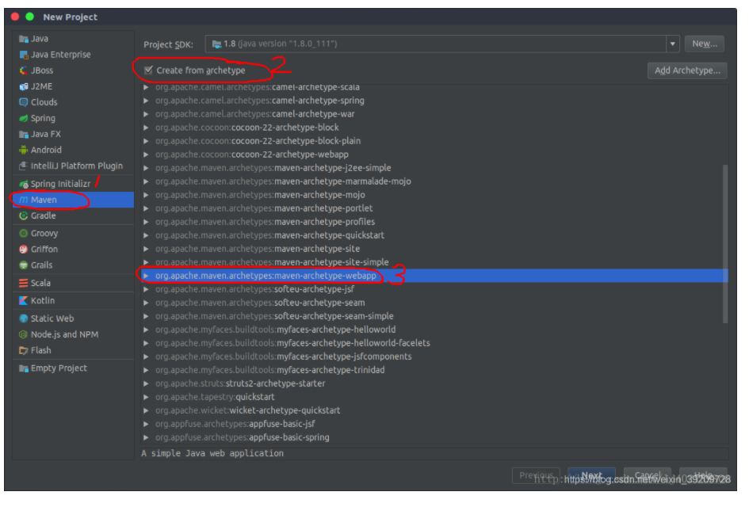Expand the camel-archetype-spring node
This screenshot has width=749, height=507.
click(x=146, y=101)
